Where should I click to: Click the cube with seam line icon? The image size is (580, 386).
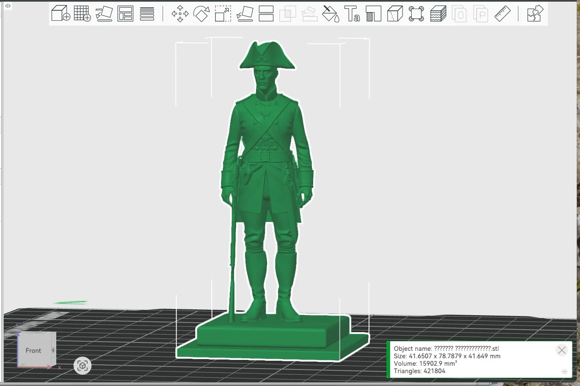click(x=395, y=14)
